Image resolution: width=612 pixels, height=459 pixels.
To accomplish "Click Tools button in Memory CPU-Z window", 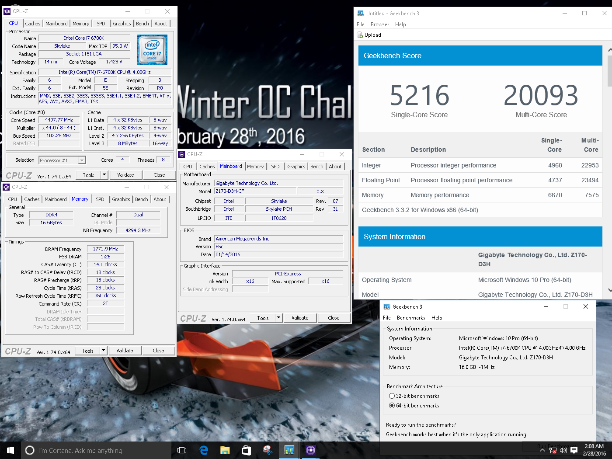I will click(x=87, y=351).
